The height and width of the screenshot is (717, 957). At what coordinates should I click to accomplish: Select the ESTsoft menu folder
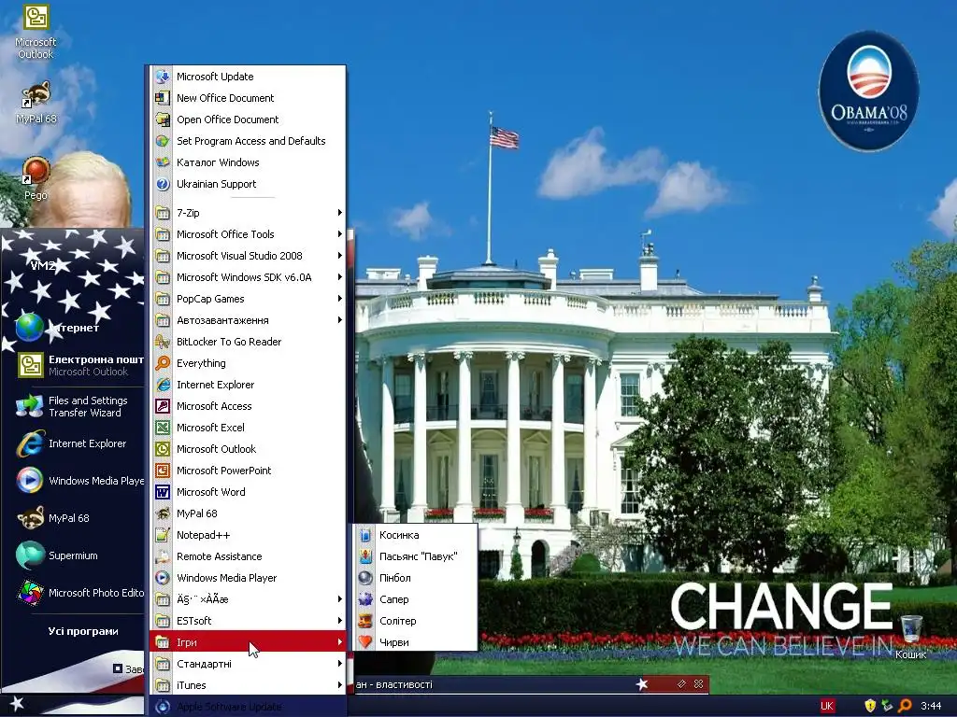point(248,621)
